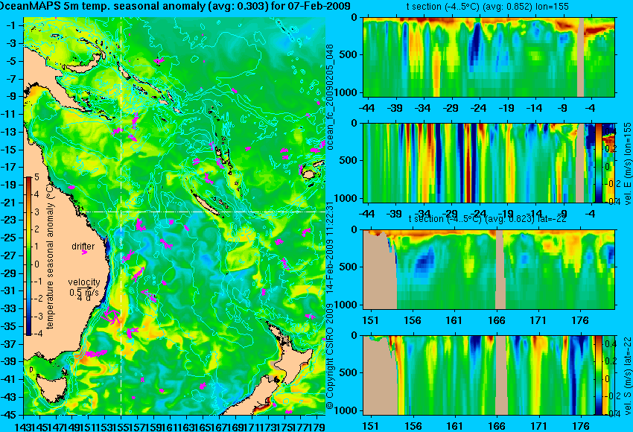Open the temperature section plot for lon=155
633x432 pixels.
tap(489, 57)
